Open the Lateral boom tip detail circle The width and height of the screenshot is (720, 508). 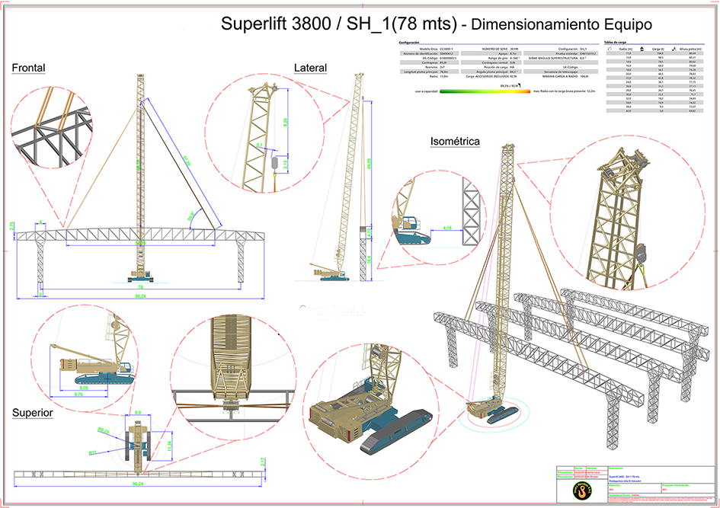(x=264, y=133)
